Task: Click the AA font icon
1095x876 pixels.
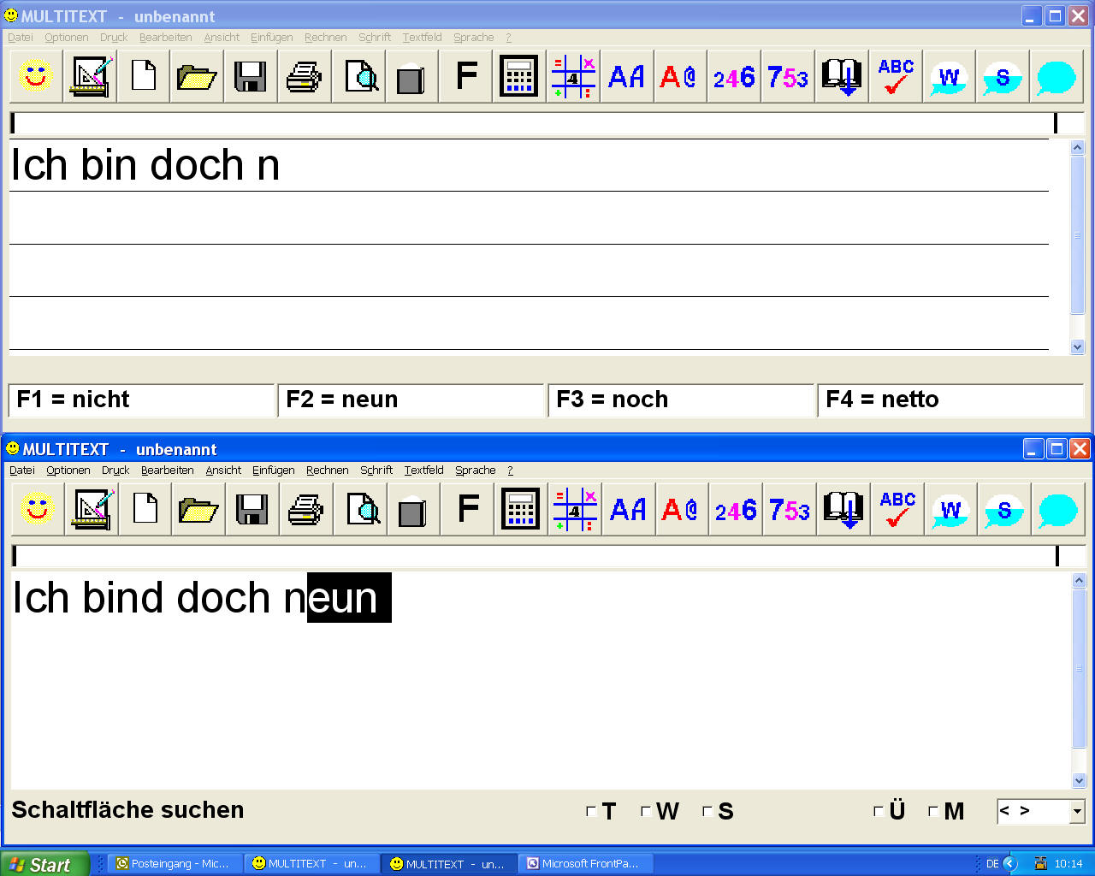Action: point(628,509)
